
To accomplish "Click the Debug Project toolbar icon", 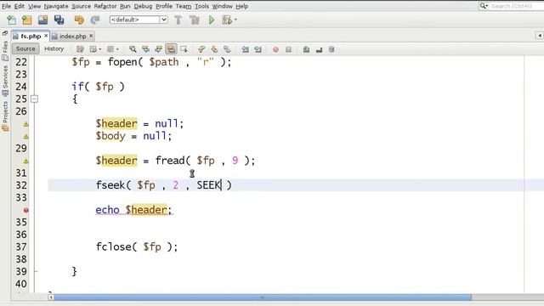I will click(x=227, y=20).
